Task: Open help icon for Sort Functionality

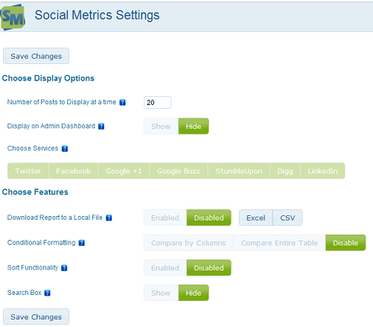Action: coord(64,268)
